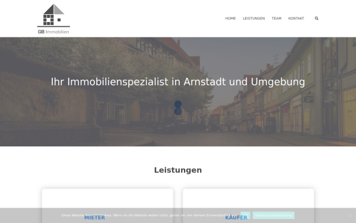Select the MIETER card heading
Image resolution: width=356 pixels, height=223 pixels.
pos(95,218)
